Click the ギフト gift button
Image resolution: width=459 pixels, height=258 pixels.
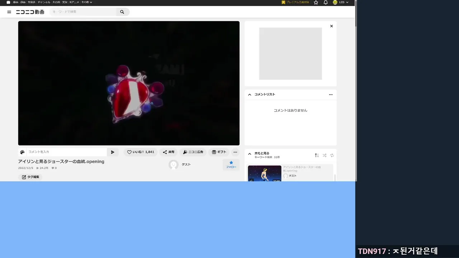pos(219,152)
